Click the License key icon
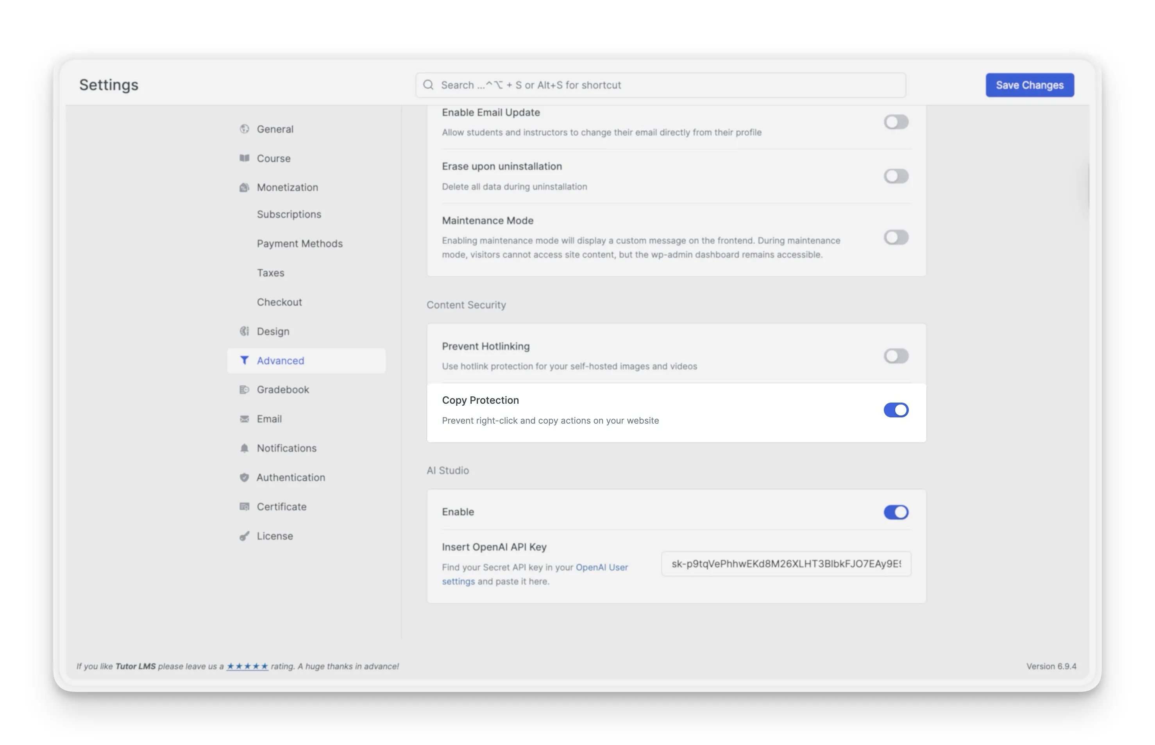1155x745 pixels. tap(245, 536)
